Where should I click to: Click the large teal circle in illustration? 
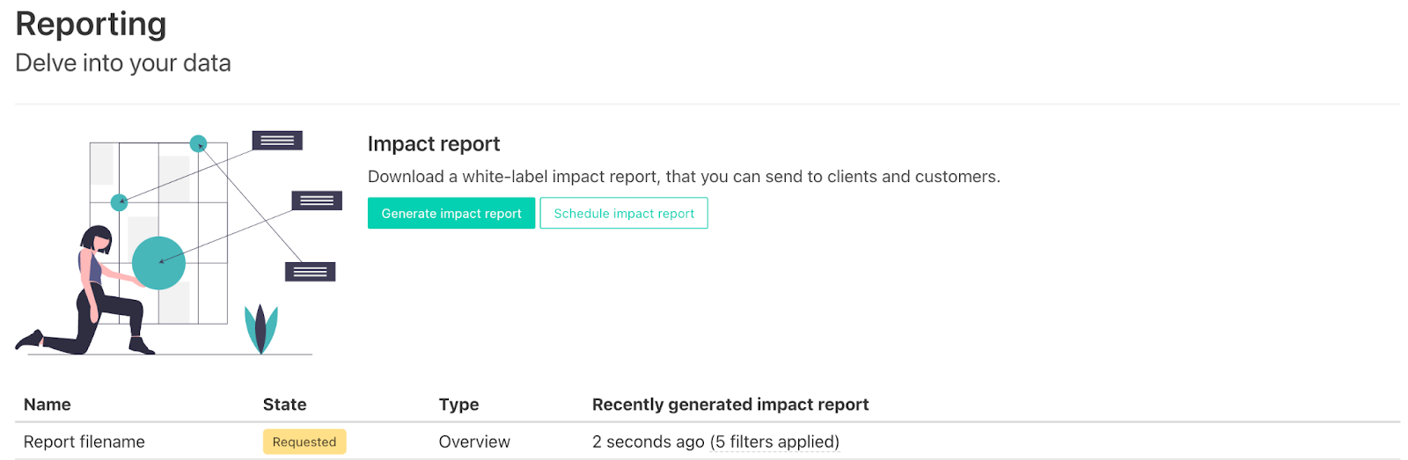pyautogui.click(x=158, y=263)
